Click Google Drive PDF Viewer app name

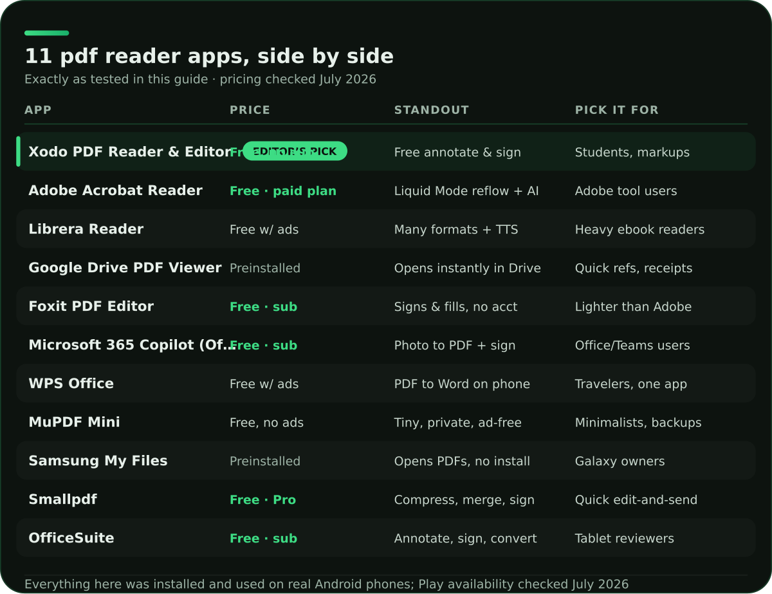[125, 268]
